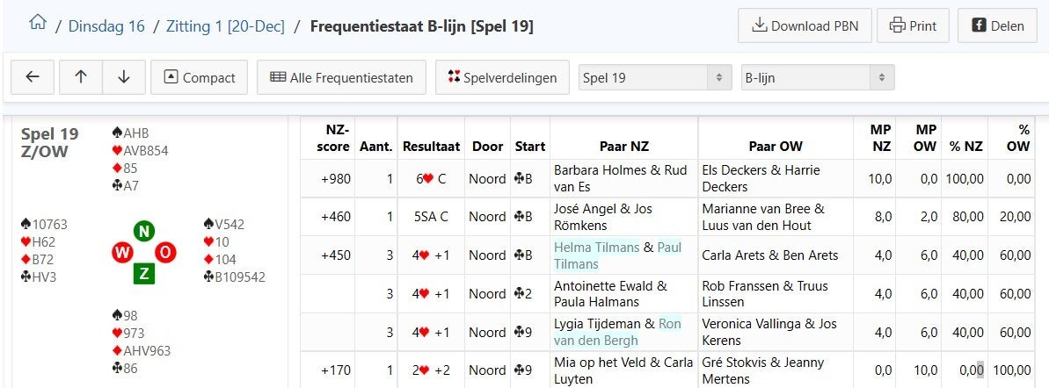This screenshot has height=388, width=1049.
Task: Click the North seat marker N
Action: click(x=145, y=232)
